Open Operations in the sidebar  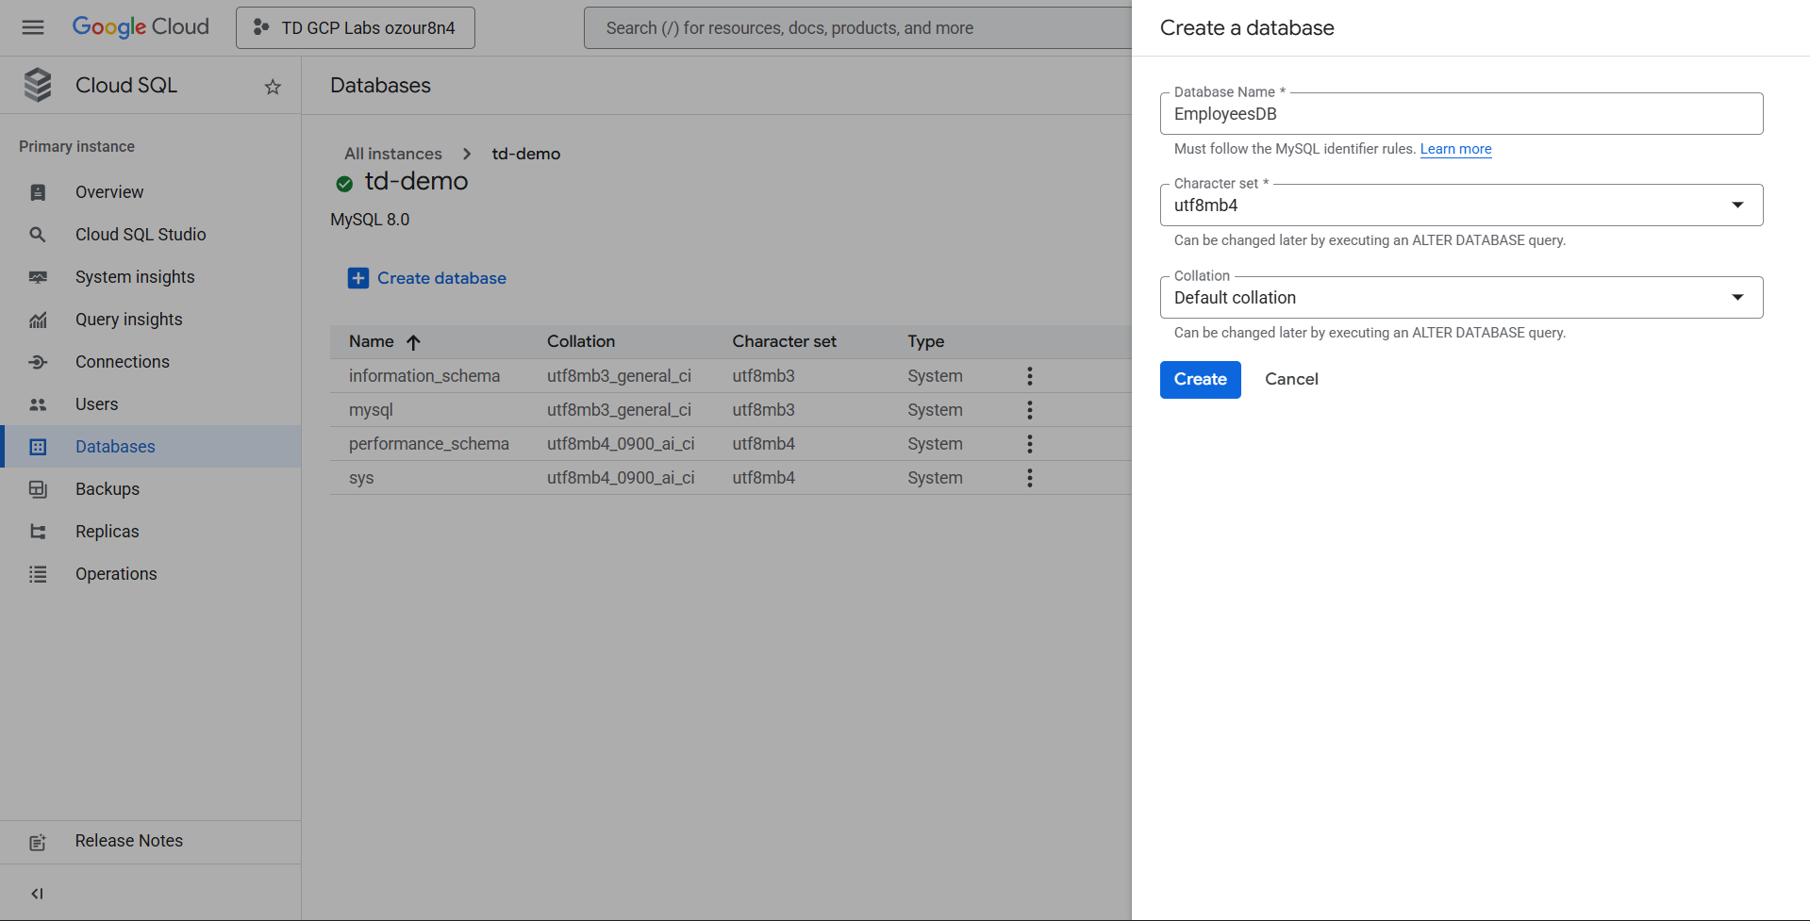pyautogui.click(x=116, y=574)
